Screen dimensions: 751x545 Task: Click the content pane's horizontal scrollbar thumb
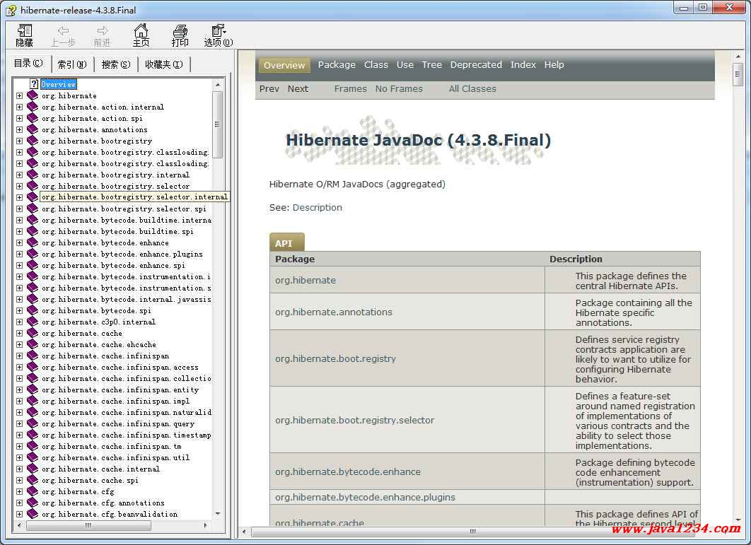point(472,532)
